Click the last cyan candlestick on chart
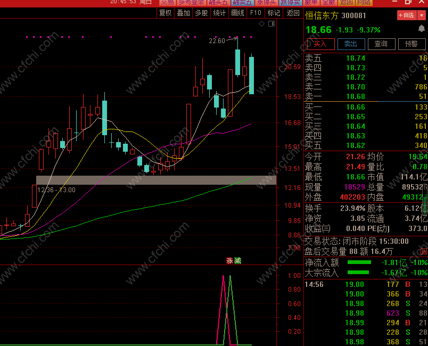Viewport: 428px width, 346px height. [251, 75]
